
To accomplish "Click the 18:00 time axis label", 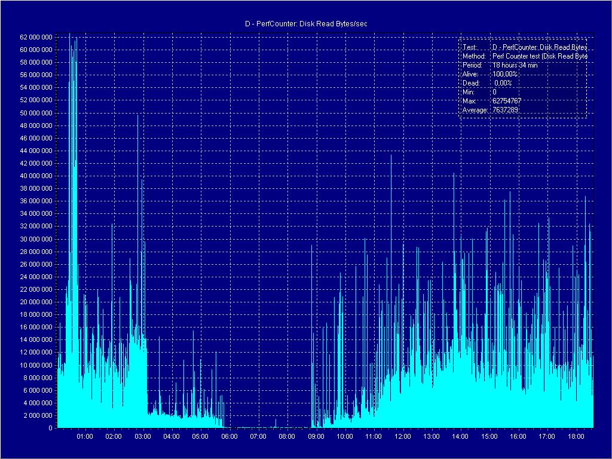I will click(576, 436).
